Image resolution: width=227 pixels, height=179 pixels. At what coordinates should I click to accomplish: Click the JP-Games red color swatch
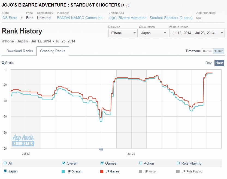(x=102, y=171)
